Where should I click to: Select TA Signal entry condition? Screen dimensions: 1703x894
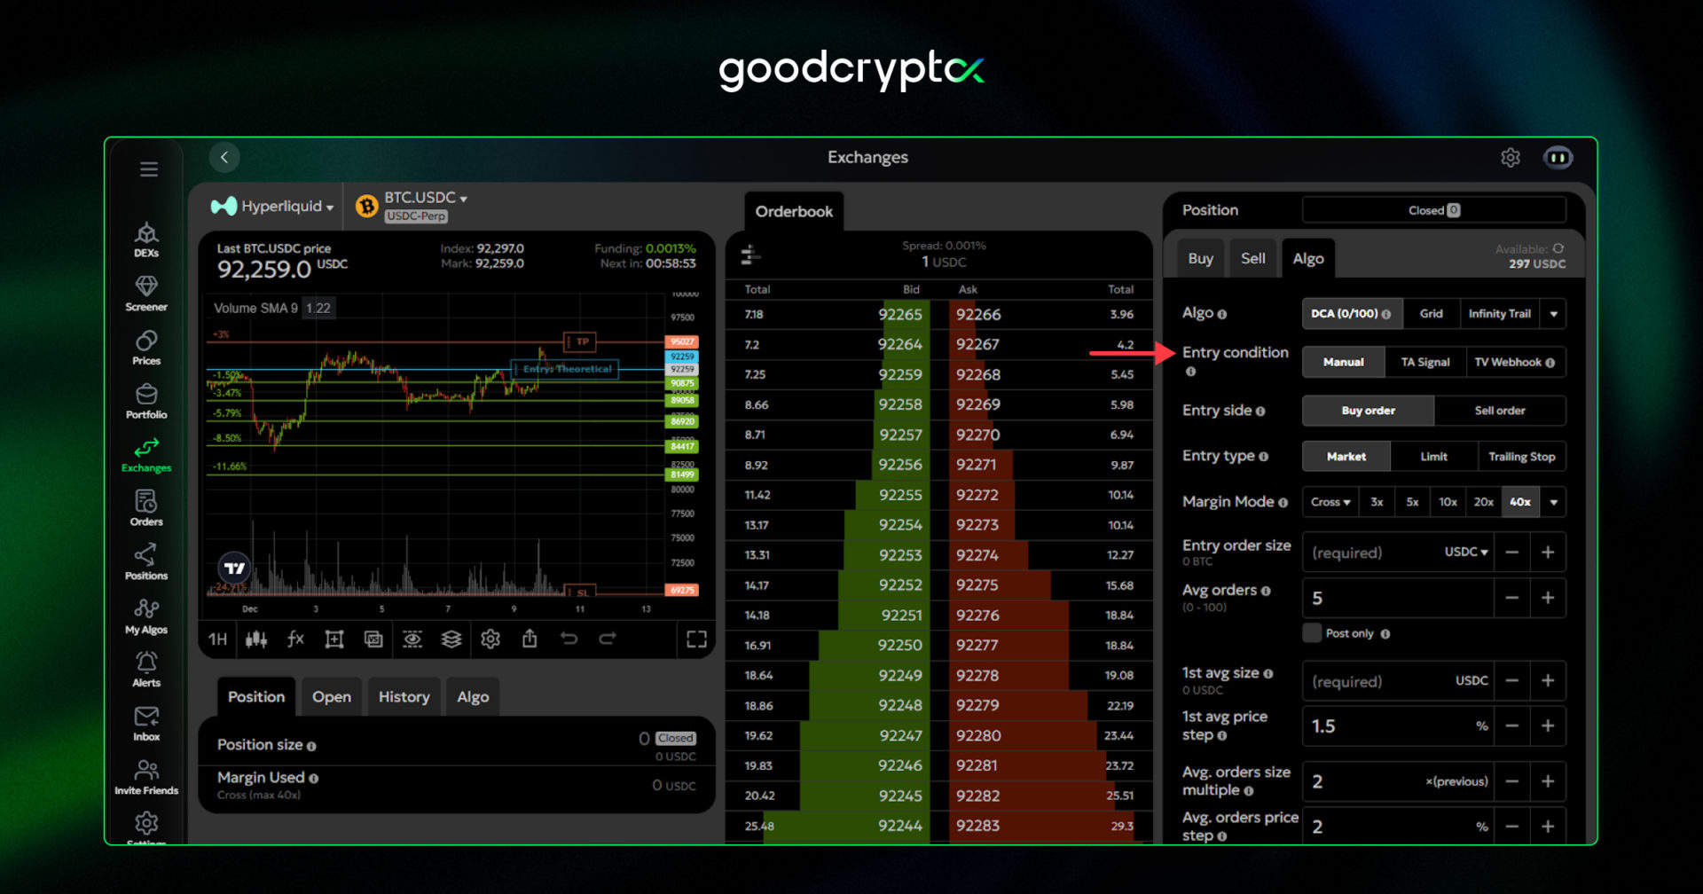tap(1424, 362)
